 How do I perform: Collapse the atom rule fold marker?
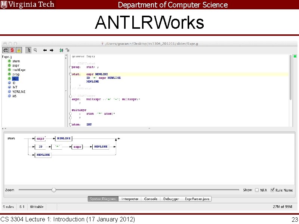coord(70,125)
